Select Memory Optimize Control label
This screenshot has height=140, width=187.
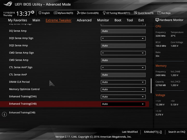click(x=24, y=89)
